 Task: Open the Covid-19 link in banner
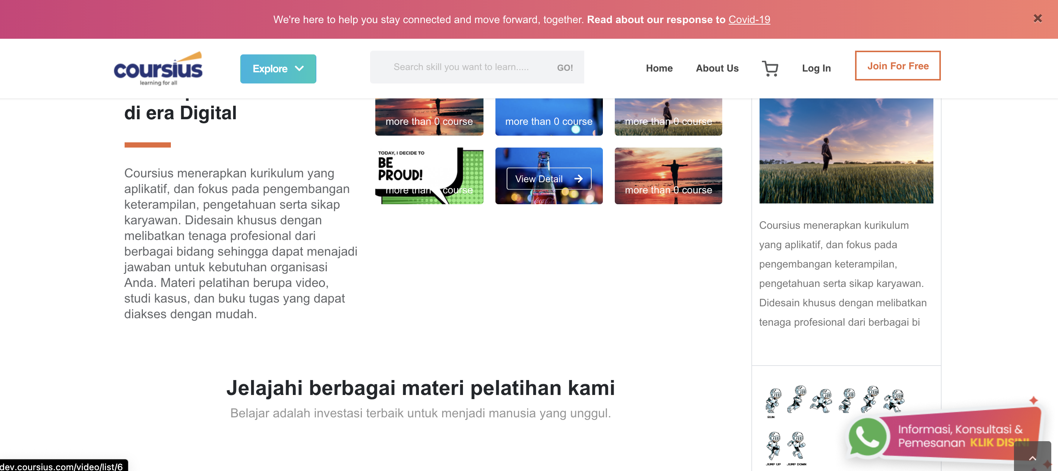tap(749, 19)
